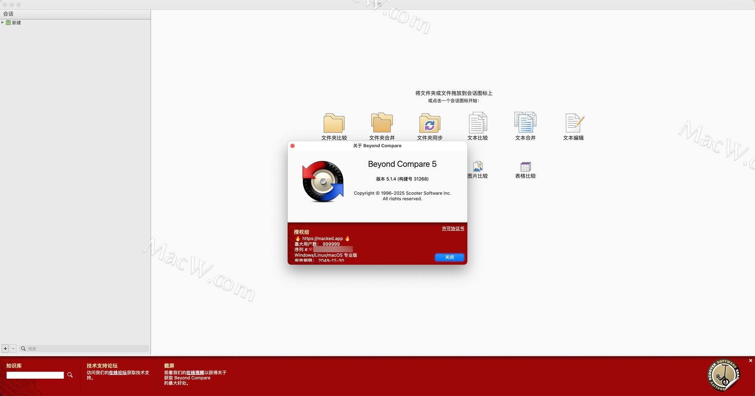This screenshot has width=755, height=396.
Task: Focus the sessions 搜索 search field
Action: coord(84,349)
